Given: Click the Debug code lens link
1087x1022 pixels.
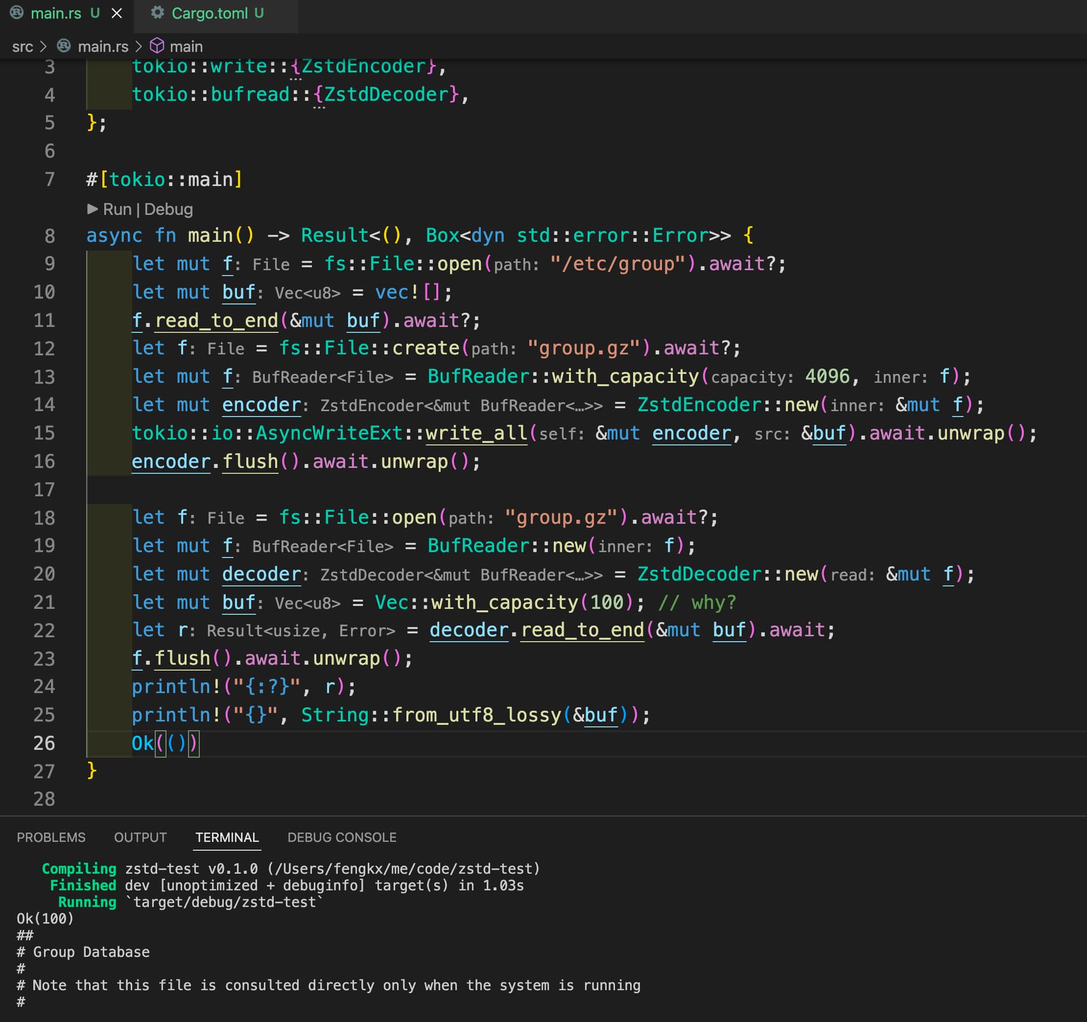Looking at the screenshot, I should tap(168, 209).
